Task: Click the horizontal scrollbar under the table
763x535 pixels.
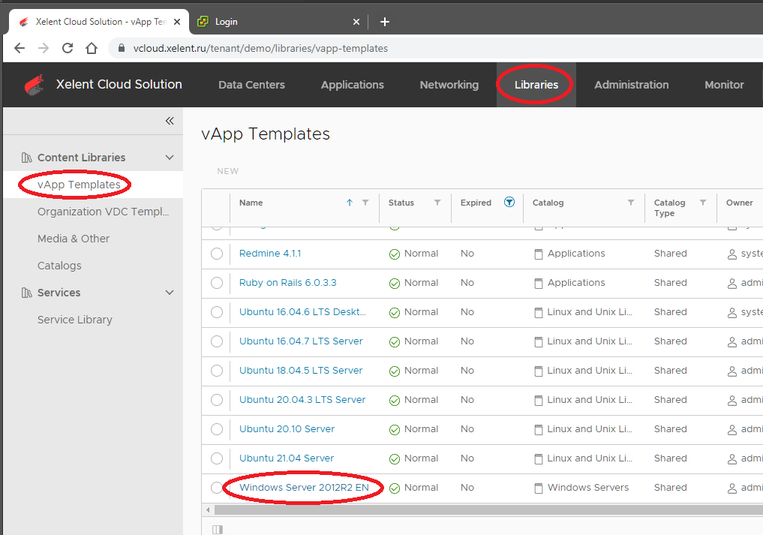Action: point(488,509)
